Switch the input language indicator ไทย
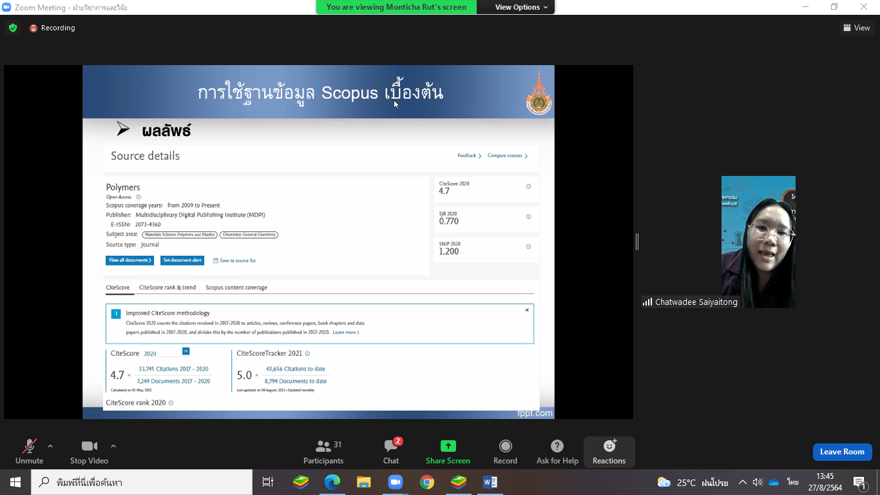The image size is (880, 495). click(792, 482)
